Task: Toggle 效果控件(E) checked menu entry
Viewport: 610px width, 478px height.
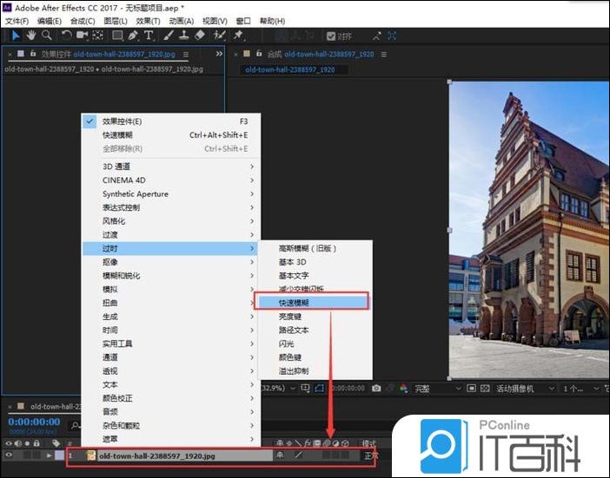Action: [x=122, y=121]
